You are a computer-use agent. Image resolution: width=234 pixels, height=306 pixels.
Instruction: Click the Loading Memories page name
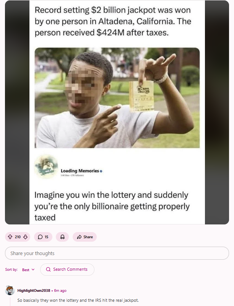click(x=80, y=171)
